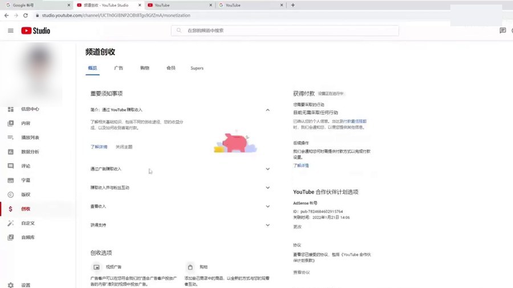Image resolution: width=513 pixels, height=288 pixels.
Task: Click the 关闭主题 button
Action: click(x=124, y=147)
